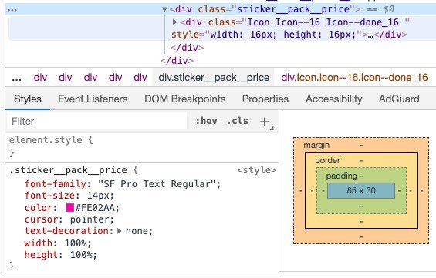Click the margin label in box model

coord(316,145)
